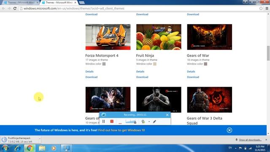Image resolution: width=270 pixels, height=152 pixels.
Task: Click the Gears of War 3 Delta Squad title
Action: point(204,121)
